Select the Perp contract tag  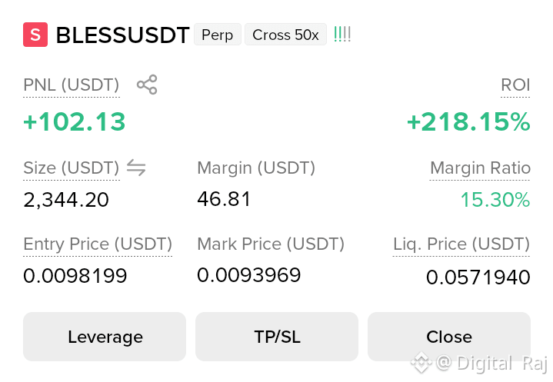pos(217,35)
